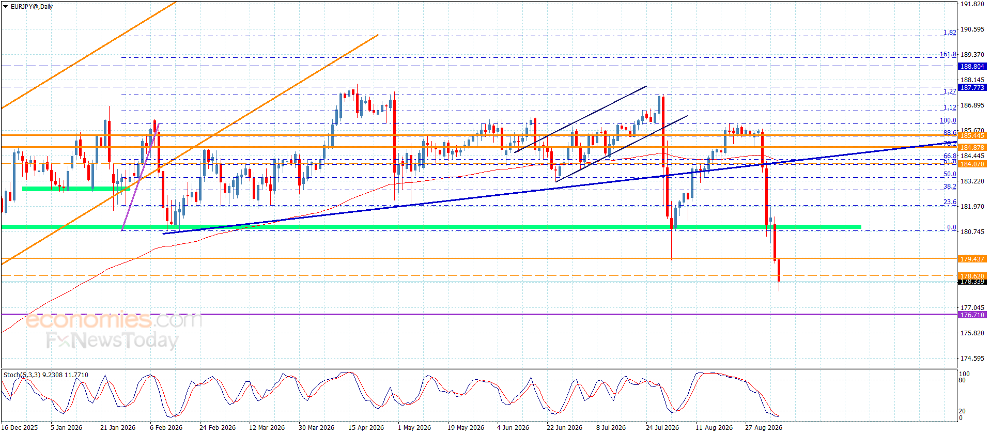The width and height of the screenshot is (990, 434).
Task: Click the Stoch(5,3,3) indicator label
Action: 45,375
